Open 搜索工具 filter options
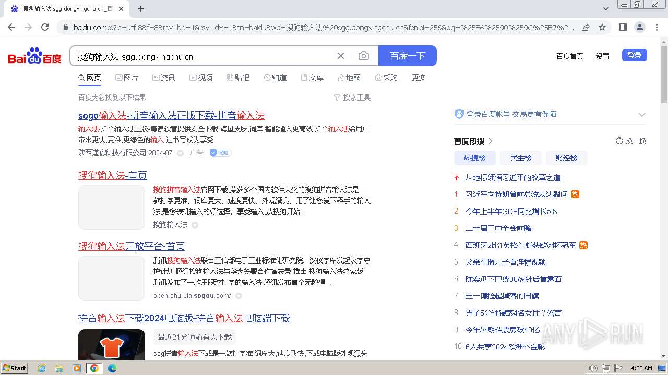 (352, 97)
